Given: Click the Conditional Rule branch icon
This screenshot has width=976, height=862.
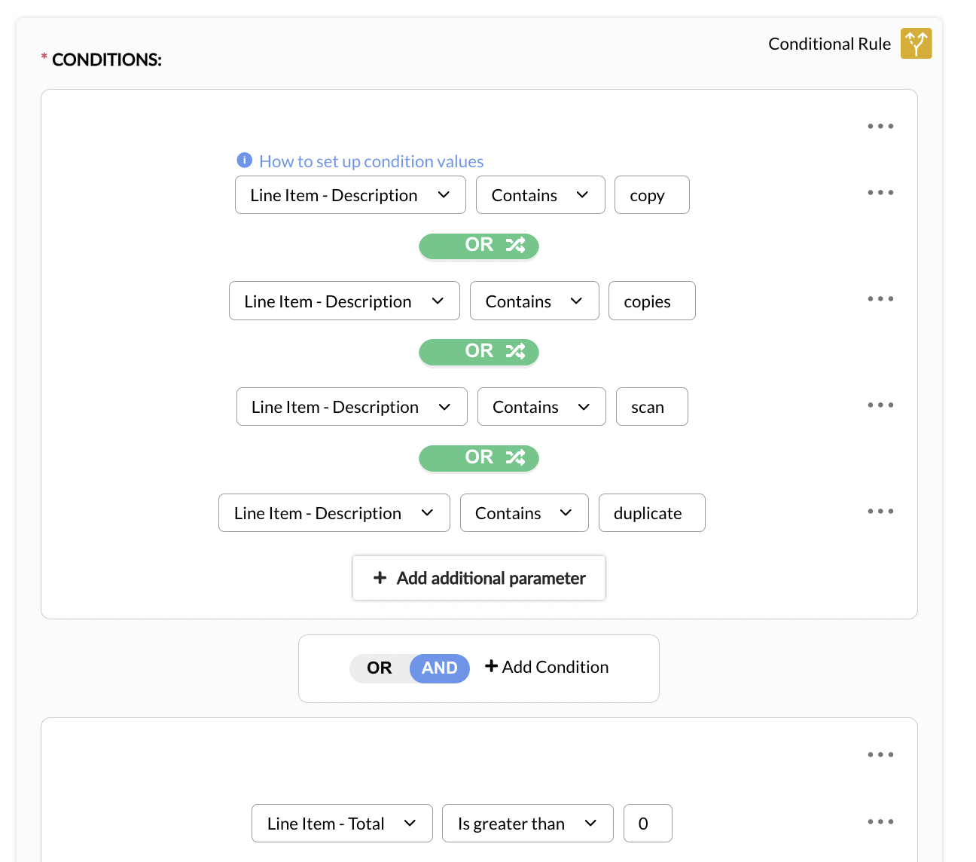Looking at the screenshot, I should [916, 44].
